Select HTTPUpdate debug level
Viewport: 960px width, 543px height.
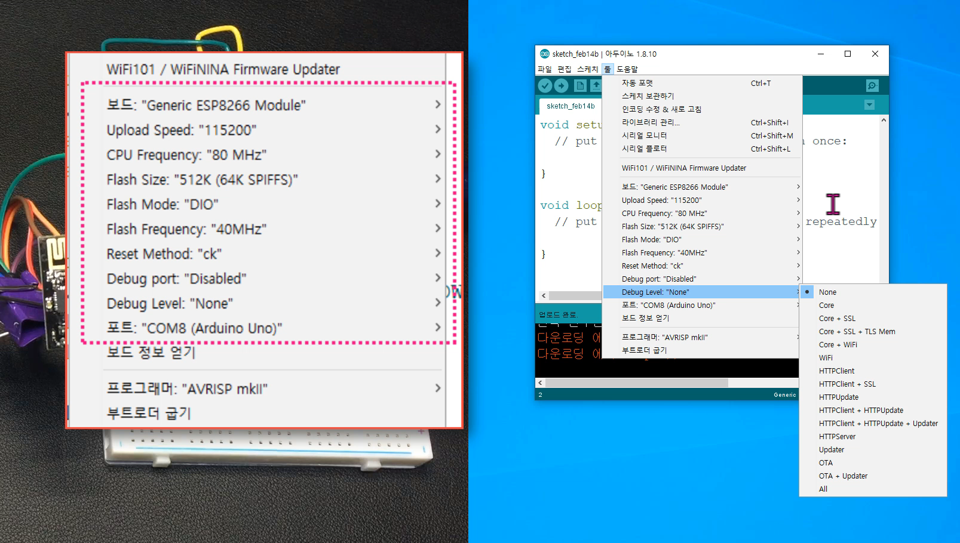873,397
